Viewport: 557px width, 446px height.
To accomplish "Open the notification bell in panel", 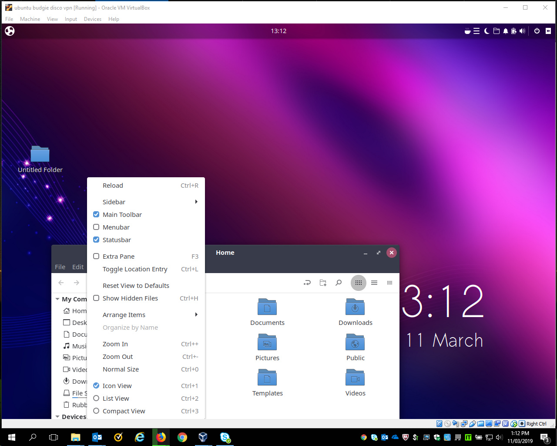I will coord(505,31).
